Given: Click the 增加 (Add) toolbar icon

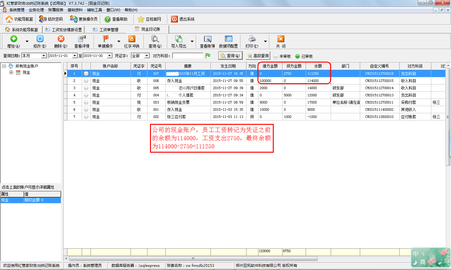Looking at the screenshot, I should click(x=13, y=39).
